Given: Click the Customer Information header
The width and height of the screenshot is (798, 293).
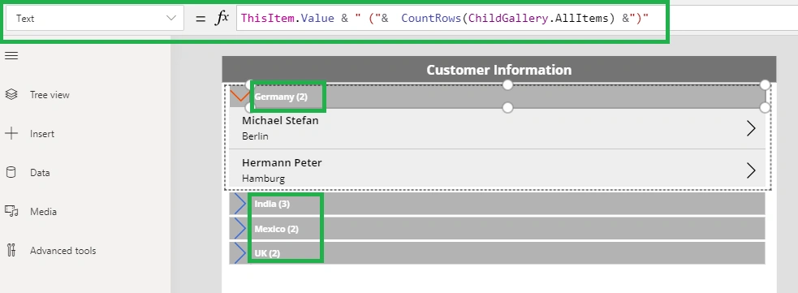Looking at the screenshot, I should pos(498,70).
